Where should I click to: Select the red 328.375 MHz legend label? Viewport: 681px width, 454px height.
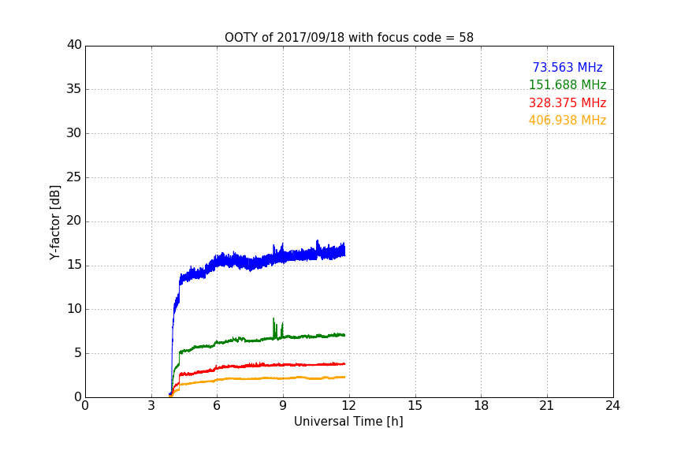(x=567, y=103)
